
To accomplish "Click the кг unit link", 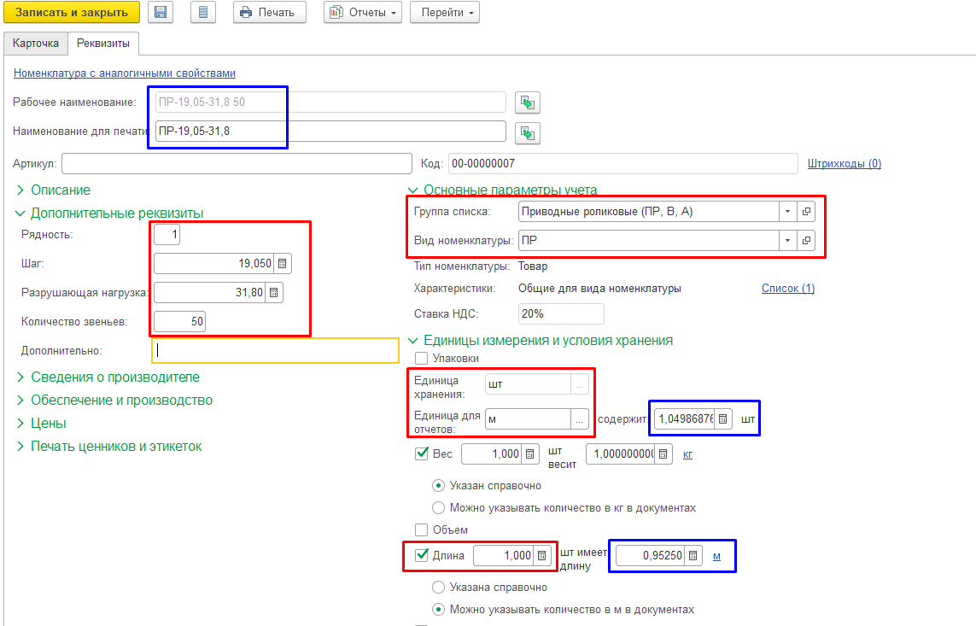I will [x=687, y=454].
